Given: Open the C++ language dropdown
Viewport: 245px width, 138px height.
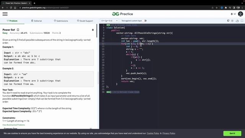Looking at the screenshot, I should point(109,21).
